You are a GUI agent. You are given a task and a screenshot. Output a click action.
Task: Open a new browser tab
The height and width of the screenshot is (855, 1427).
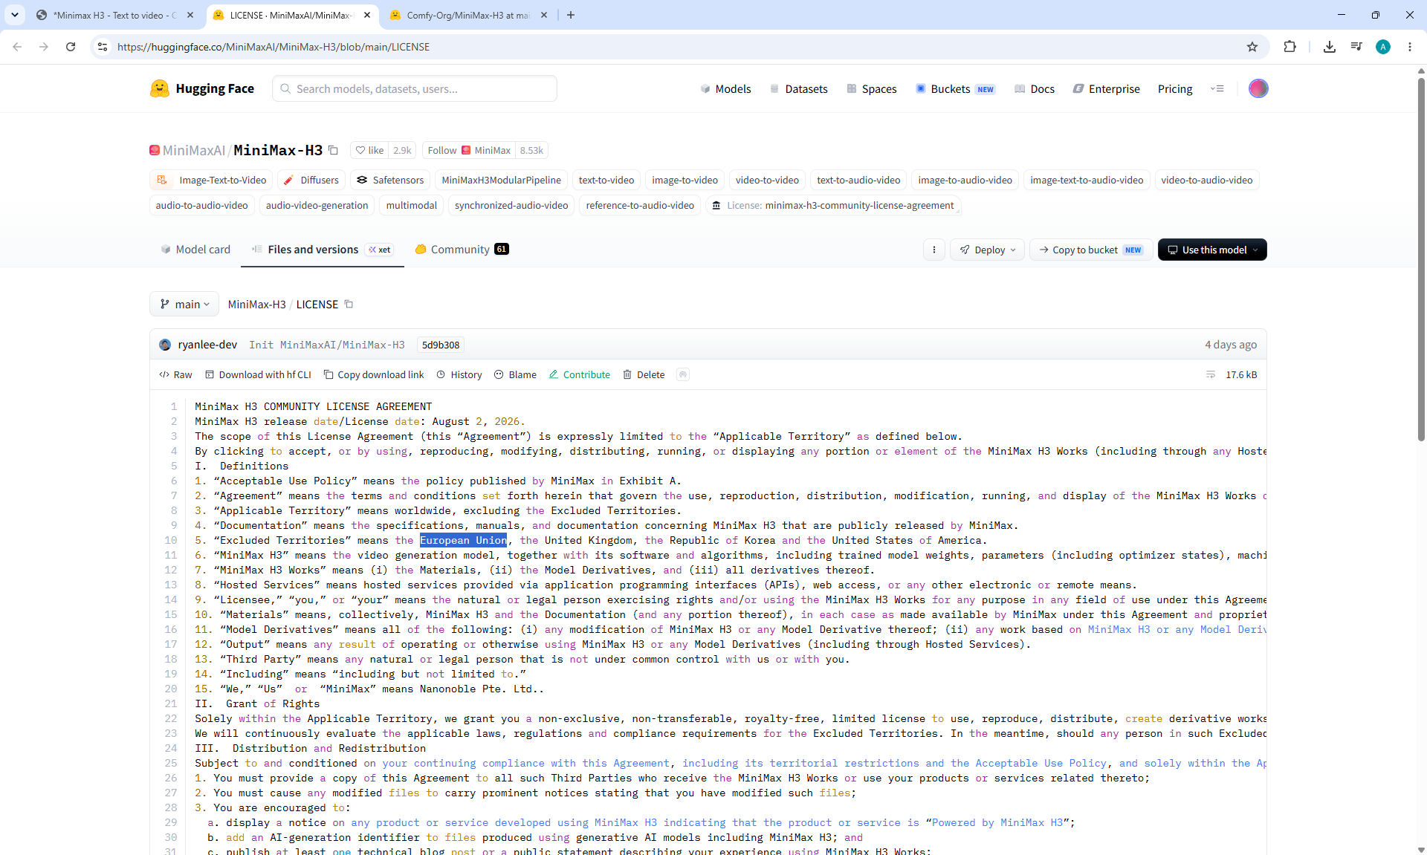(x=571, y=15)
